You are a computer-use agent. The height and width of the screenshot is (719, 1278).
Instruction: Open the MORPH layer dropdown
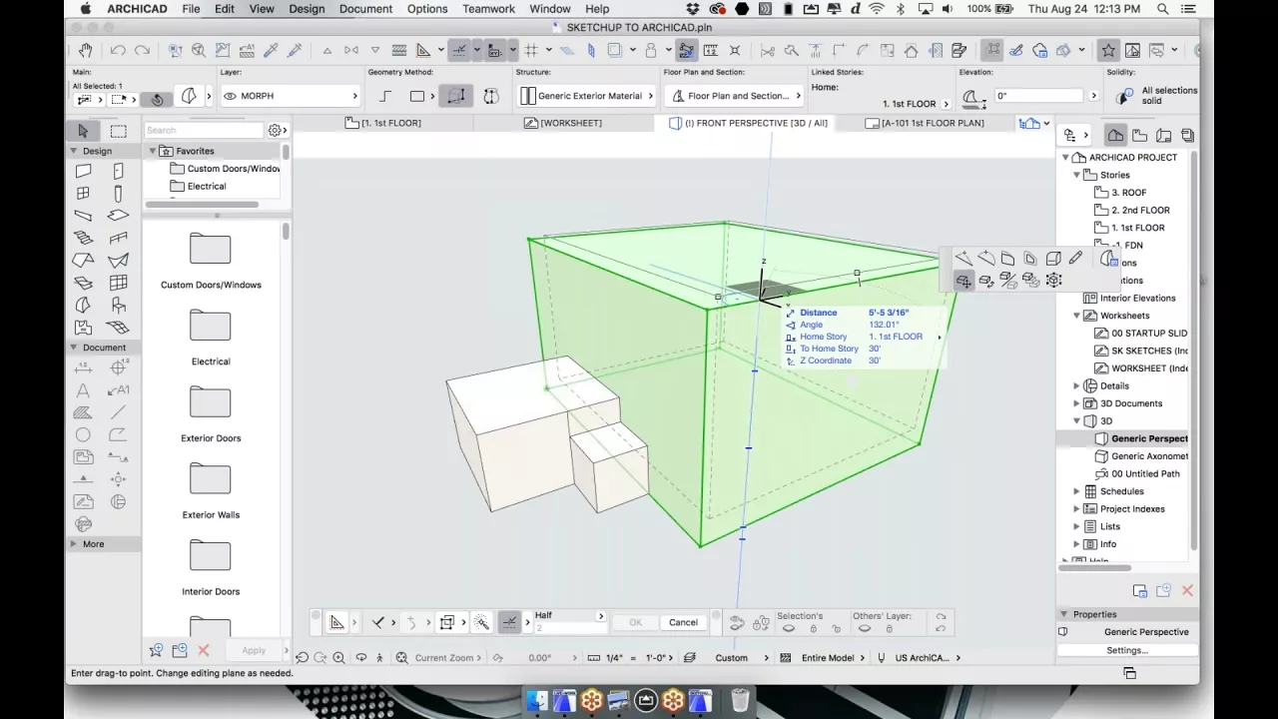291,96
